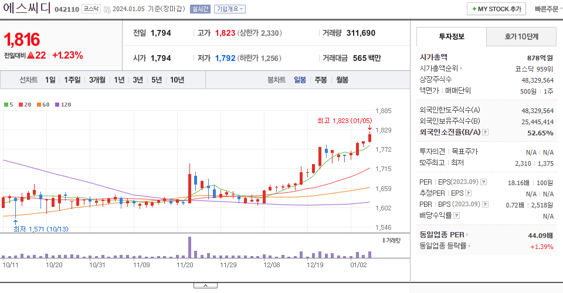Click the 거래량 value 311,690
Viewport: 563px width, 293px height.
click(361, 33)
